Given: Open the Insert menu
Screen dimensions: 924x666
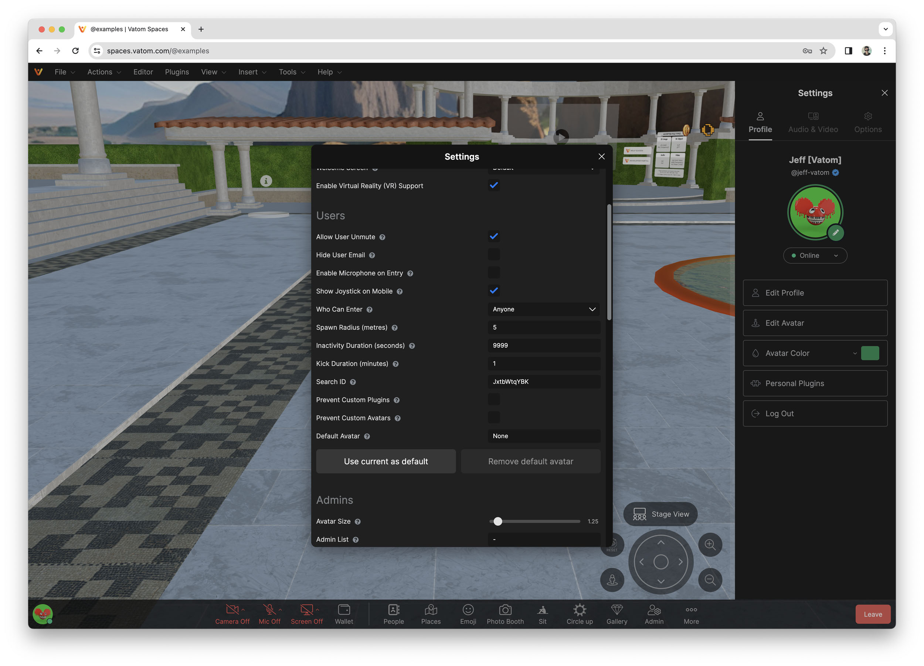Looking at the screenshot, I should pos(252,72).
